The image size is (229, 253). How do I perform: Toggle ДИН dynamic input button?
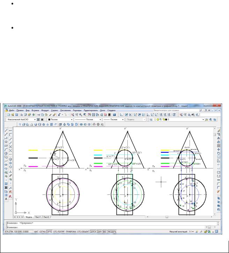pyautogui.click(x=99, y=232)
